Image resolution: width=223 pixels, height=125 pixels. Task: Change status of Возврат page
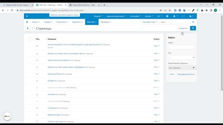pos(157,81)
